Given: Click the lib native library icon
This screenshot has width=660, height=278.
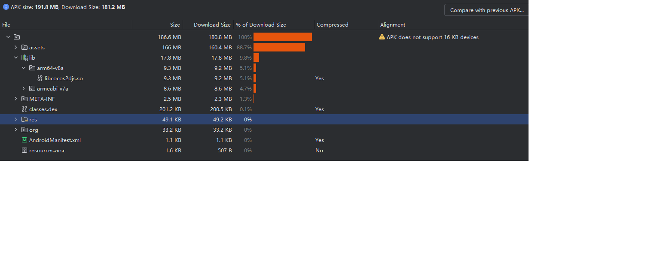Looking at the screenshot, I should (x=24, y=58).
